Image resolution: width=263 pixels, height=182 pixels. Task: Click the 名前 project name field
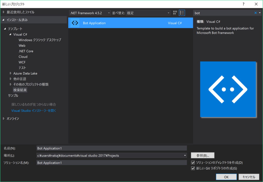point(111,148)
